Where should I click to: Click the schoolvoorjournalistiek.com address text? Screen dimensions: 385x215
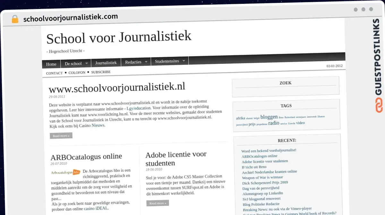tap(71, 18)
